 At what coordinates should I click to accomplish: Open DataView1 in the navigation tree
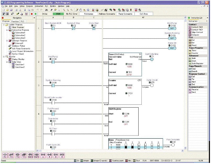point(20,64)
